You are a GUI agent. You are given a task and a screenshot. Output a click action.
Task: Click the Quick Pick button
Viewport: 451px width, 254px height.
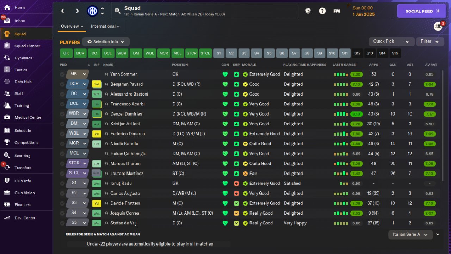coord(384,41)
